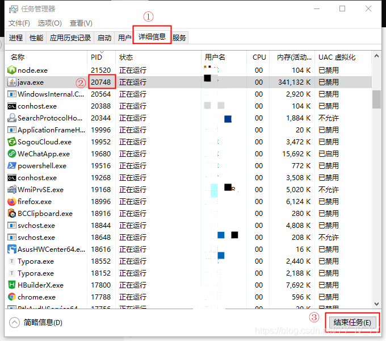Click the BCClipboard.exe icon
The image size is (386, 341).
click(11, 213)
